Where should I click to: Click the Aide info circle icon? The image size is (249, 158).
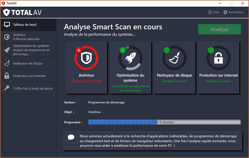click(210, 12)
